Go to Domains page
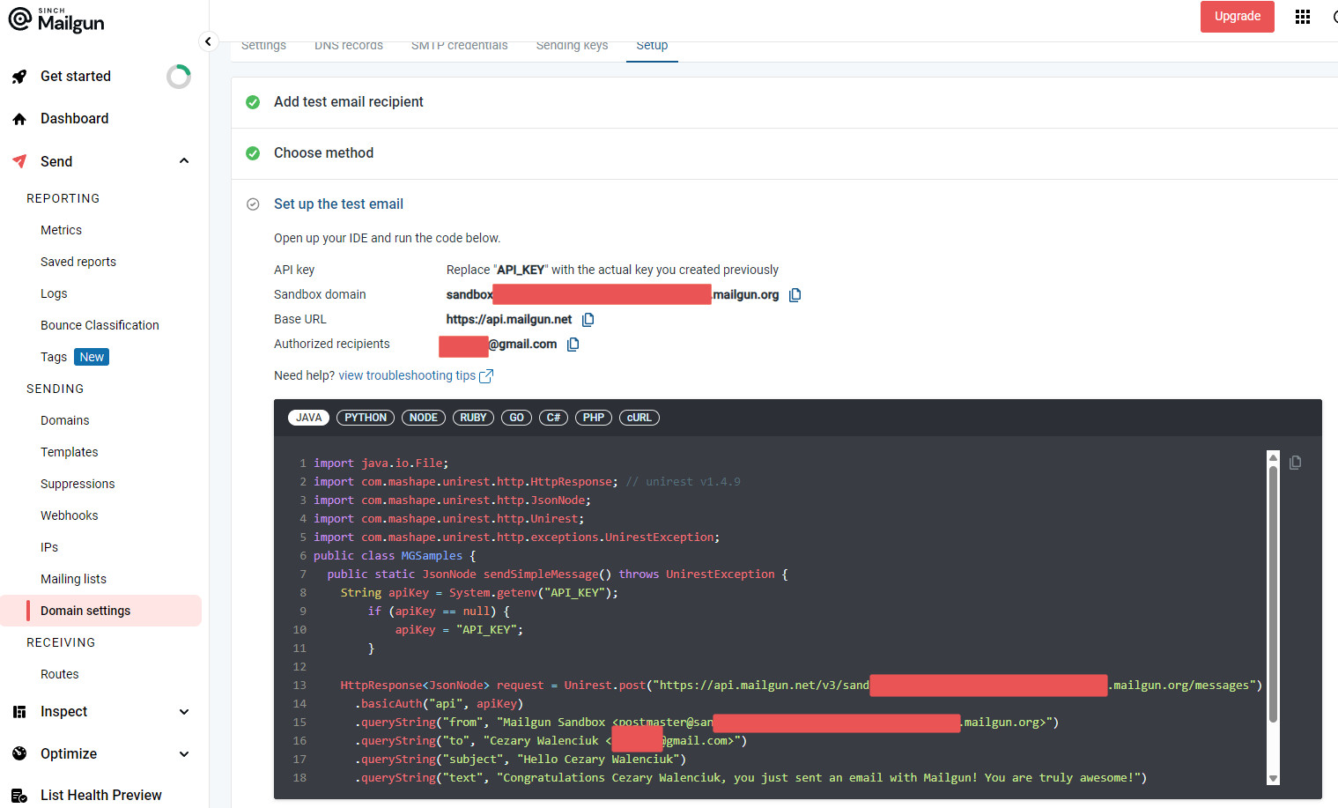Image resolution: width=1338 pixels, height=808 pixels. pyautogui.click(x=65, y=420)
